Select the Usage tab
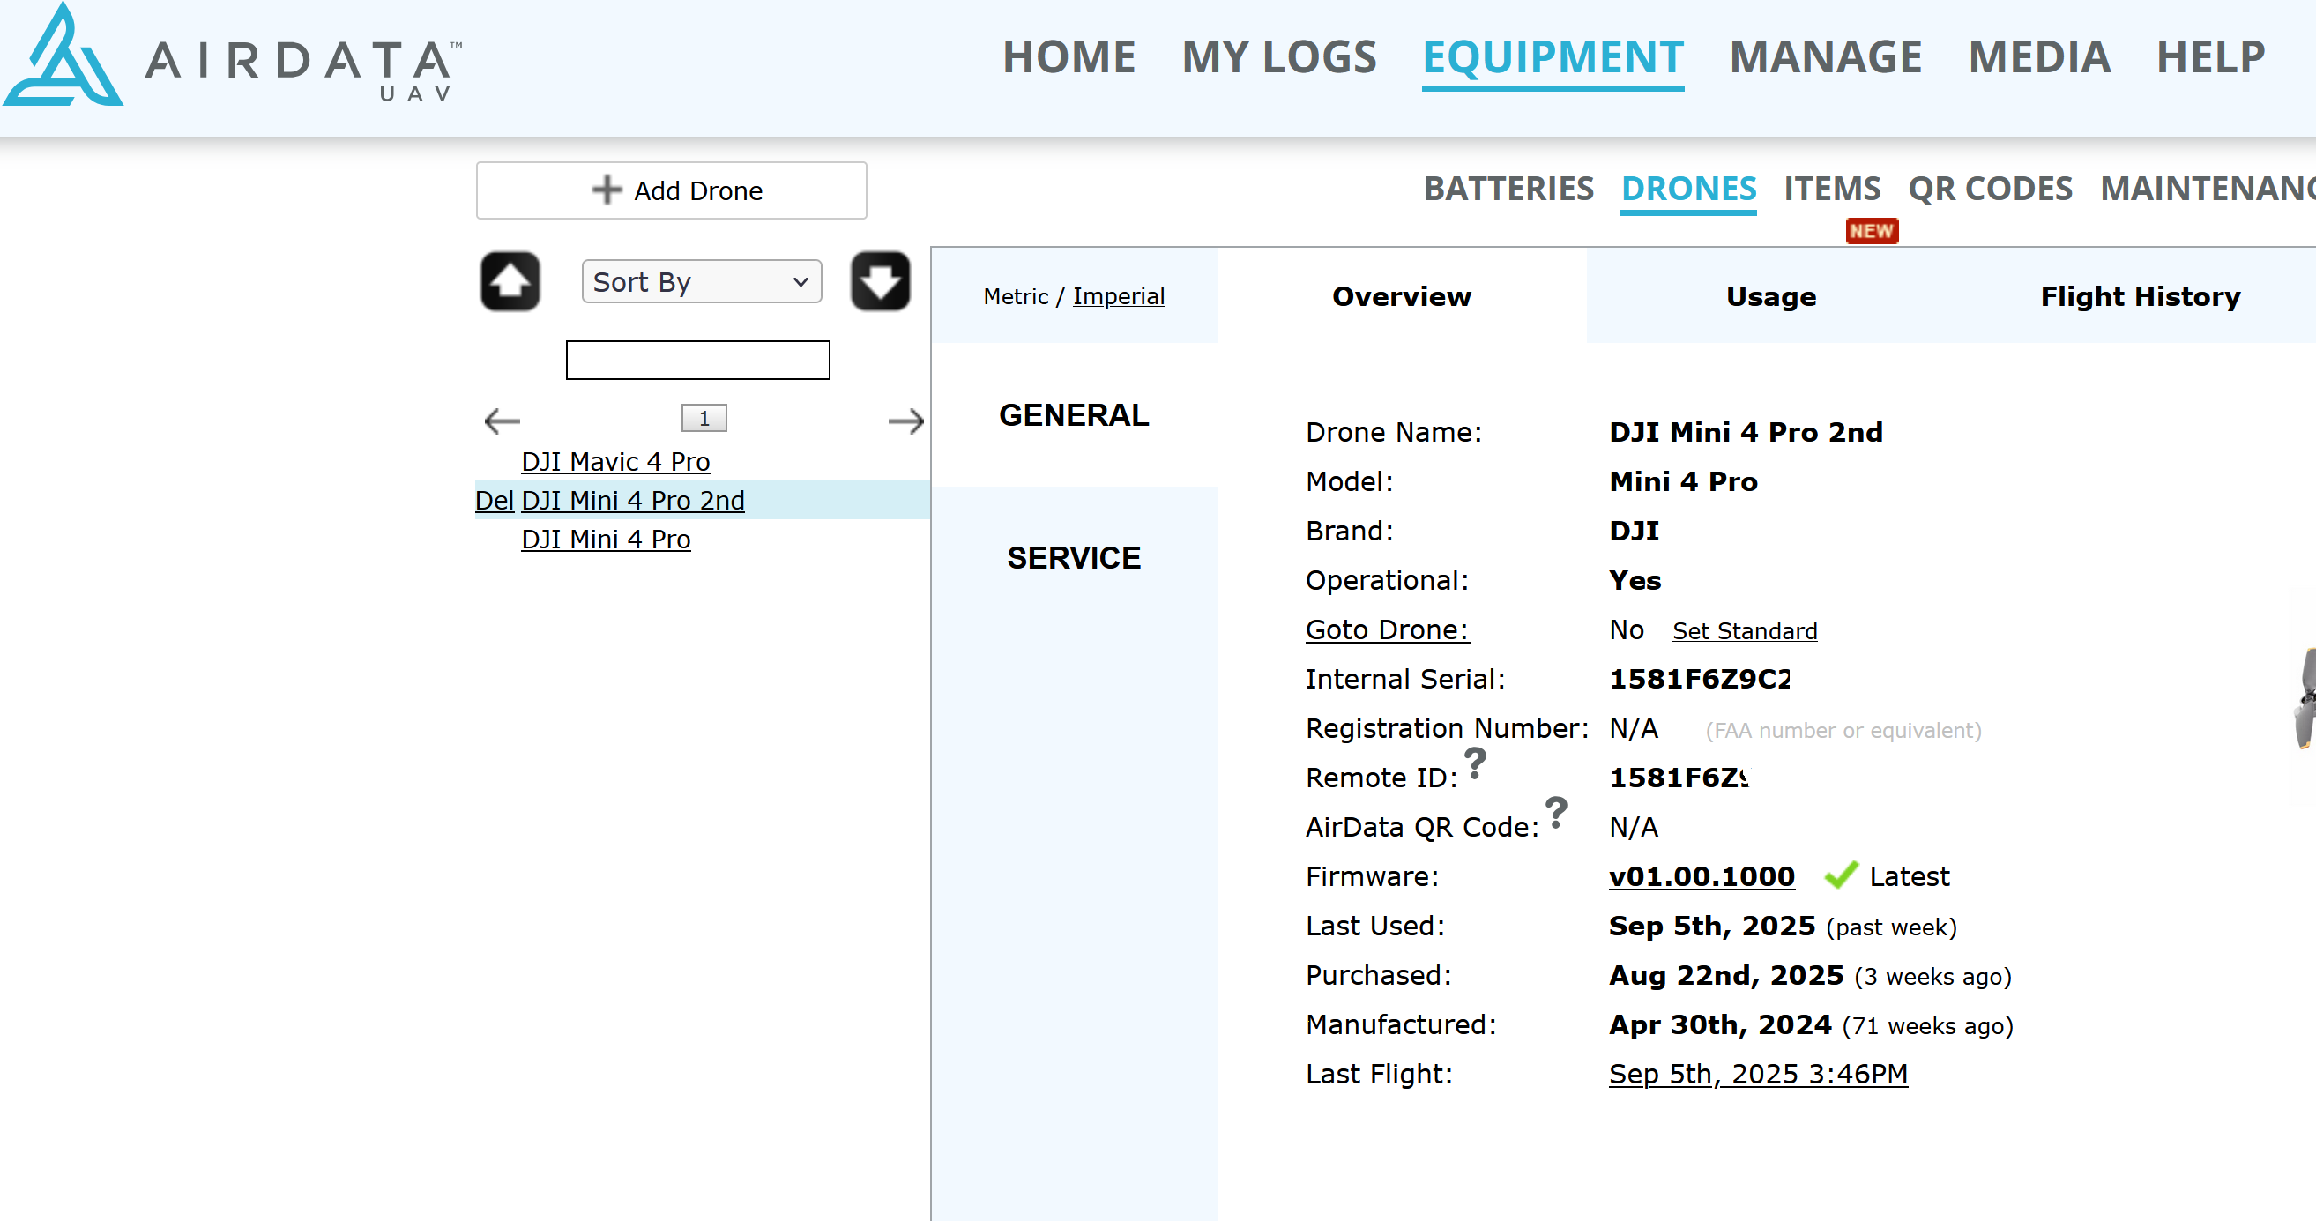This screenshot has width=2316, height=1221. pos(1771,296)
